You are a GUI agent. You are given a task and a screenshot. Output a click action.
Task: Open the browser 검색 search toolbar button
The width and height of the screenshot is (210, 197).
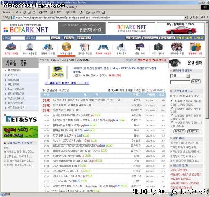[x=43, y=12]
